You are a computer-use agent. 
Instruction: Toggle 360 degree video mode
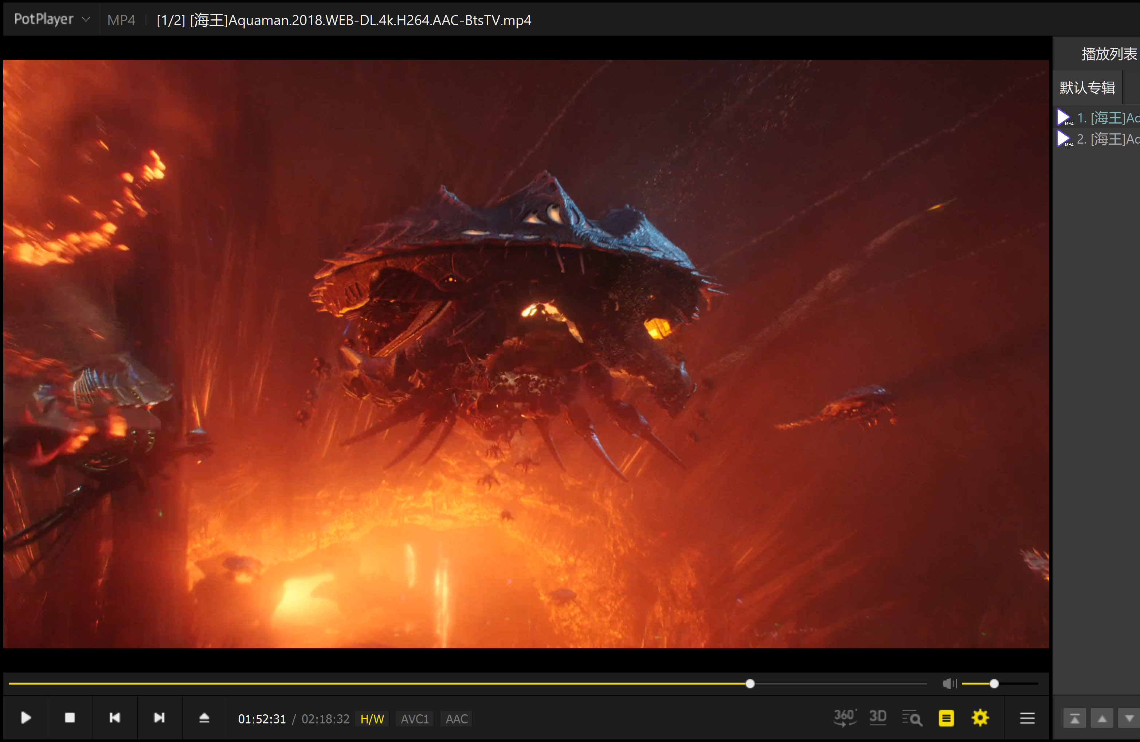[x=845, y=718]
